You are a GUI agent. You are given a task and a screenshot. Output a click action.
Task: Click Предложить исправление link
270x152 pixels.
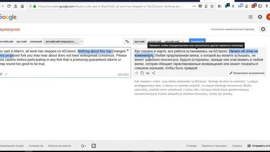point(247,73)
